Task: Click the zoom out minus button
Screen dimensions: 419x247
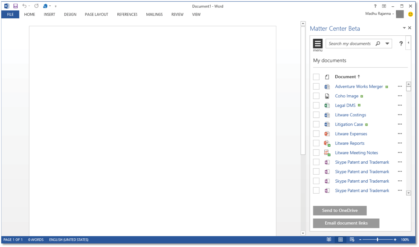Action: coord(360,240)
